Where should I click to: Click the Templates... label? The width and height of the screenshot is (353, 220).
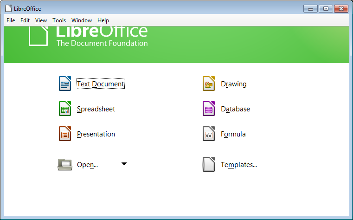click(239, 165)
